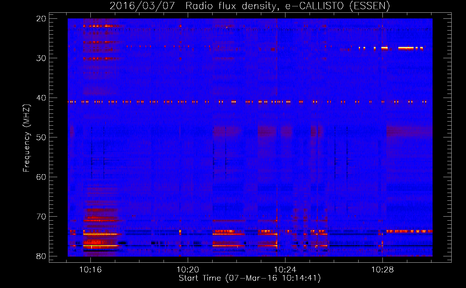Viewport: 466px width, 288px height.
Task: Click the 80 MHz frequency tick label
Action: [41, 256]
